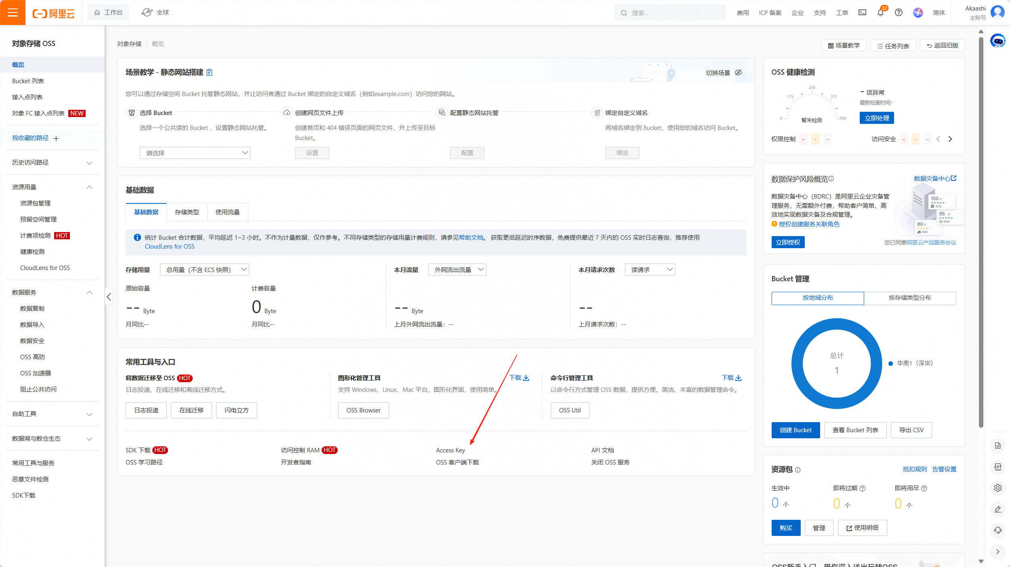Open the Access Key link
The width and height of the screenshot is (1010, 567).
point(450,450)
